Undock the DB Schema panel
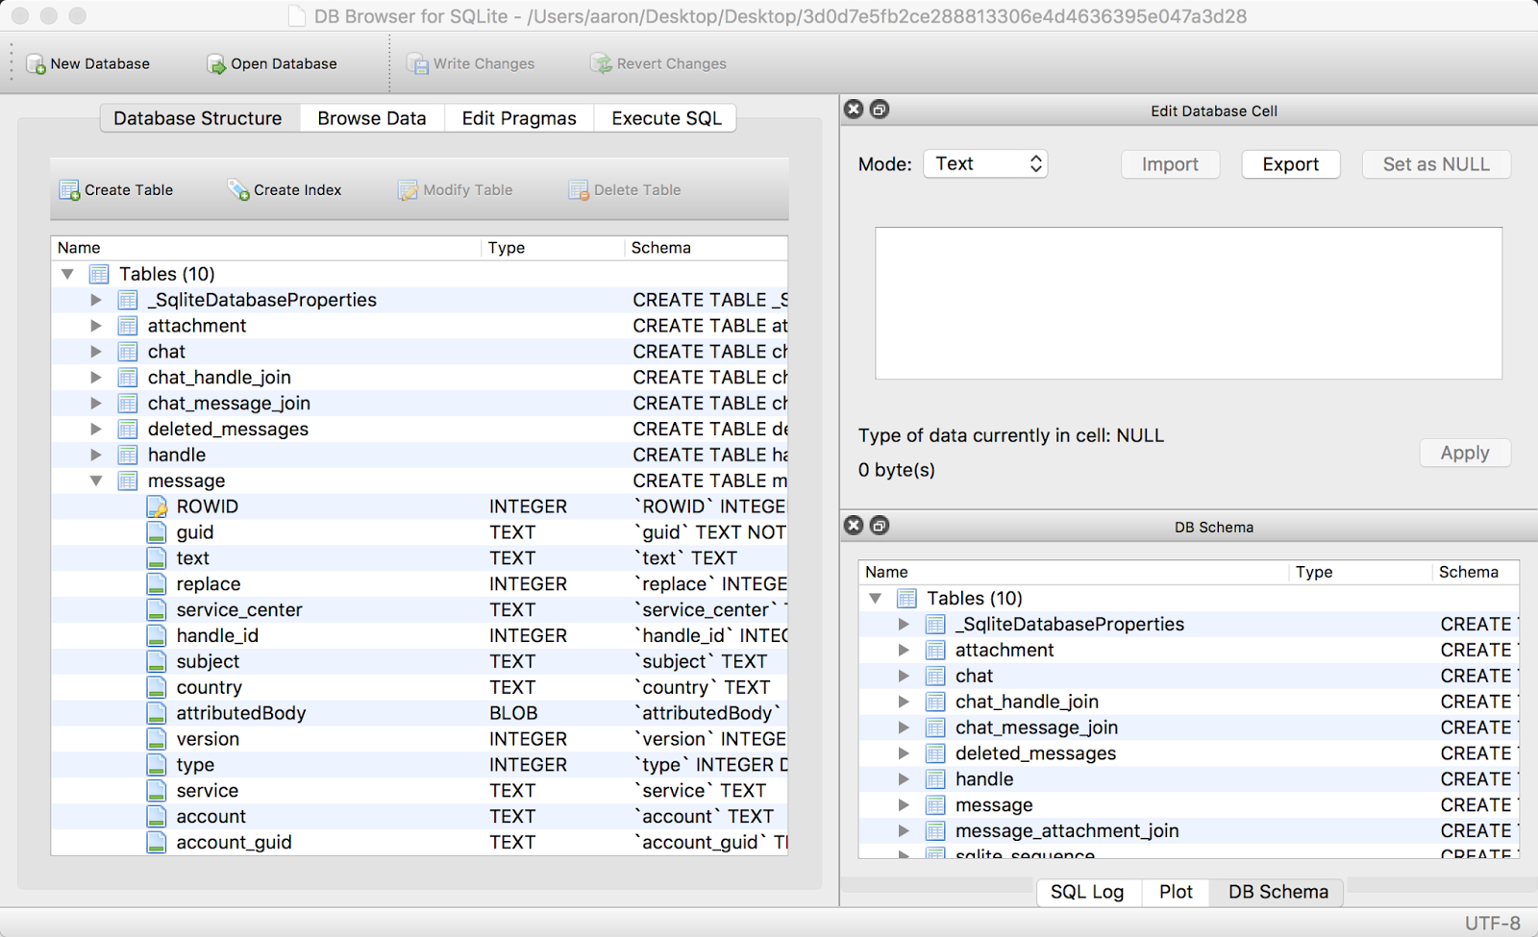 pos(880,526)
